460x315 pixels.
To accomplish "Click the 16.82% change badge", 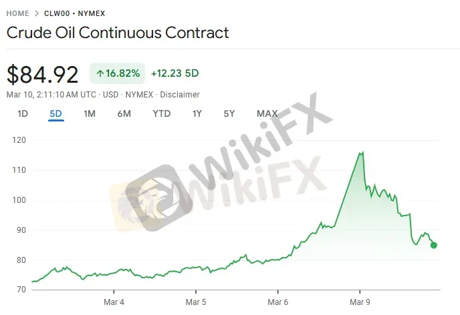I will pos(117,73).
